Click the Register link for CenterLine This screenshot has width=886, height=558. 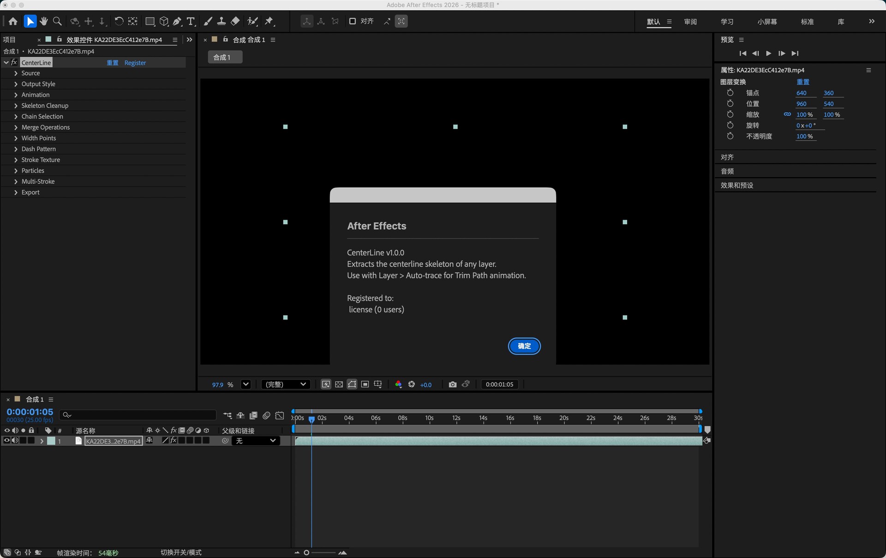coord(135,63)
